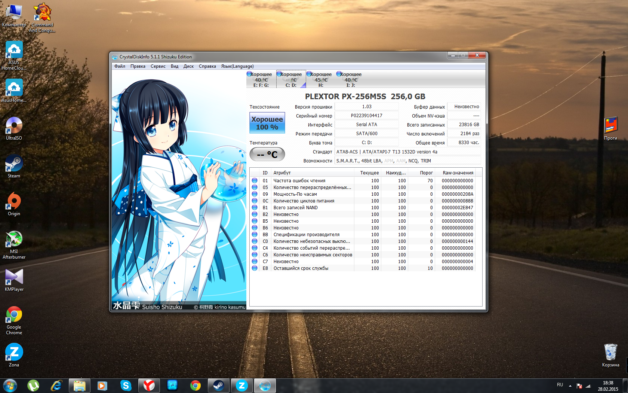Select the Zona desktop shortcut
Screen dimensions: 628x393
pyautogui.click(x=14, y=355)
